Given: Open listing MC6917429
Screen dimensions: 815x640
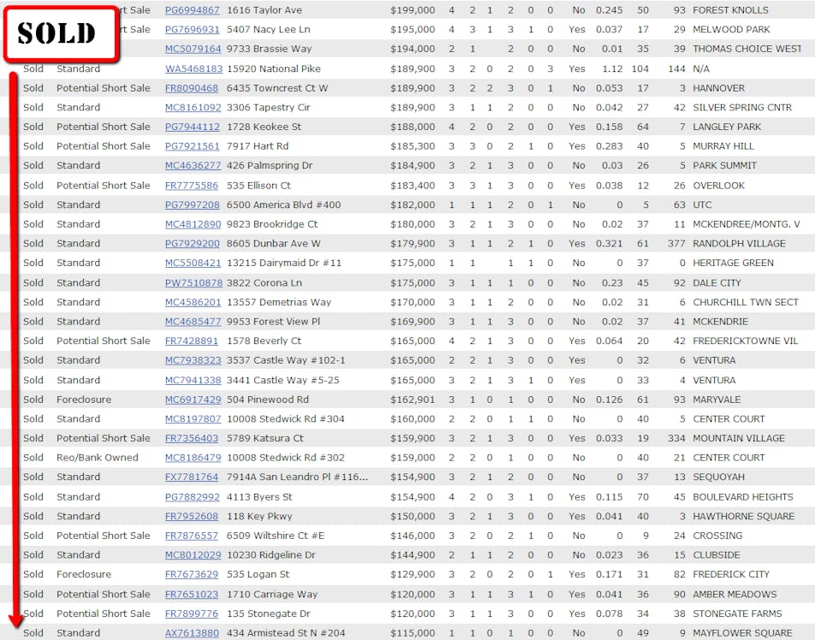Looking at the screenshot, I should (x=193, y=400).
